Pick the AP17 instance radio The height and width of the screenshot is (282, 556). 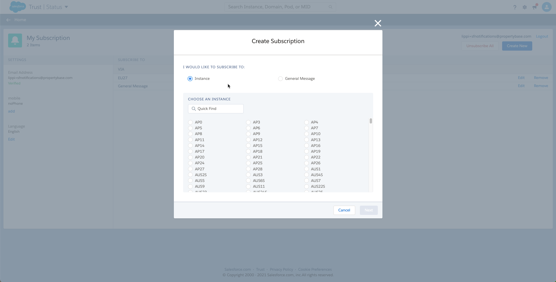(190, 151)
